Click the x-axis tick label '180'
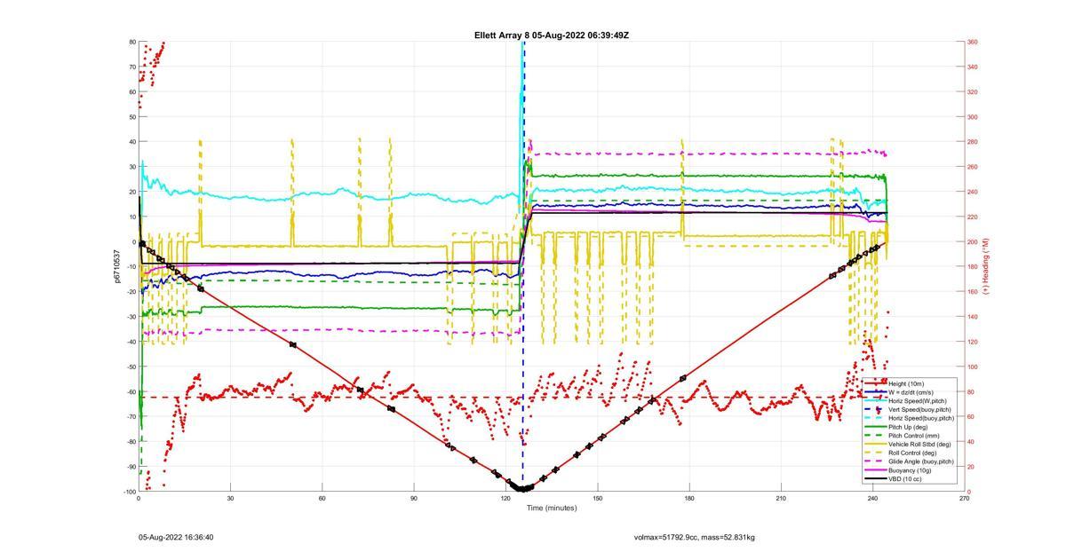This screenshot has width=1066, height=552. (689, 499)
